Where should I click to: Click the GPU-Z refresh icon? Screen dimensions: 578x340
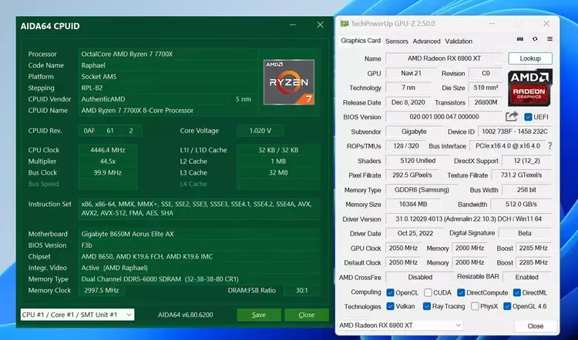click(534, 39)
